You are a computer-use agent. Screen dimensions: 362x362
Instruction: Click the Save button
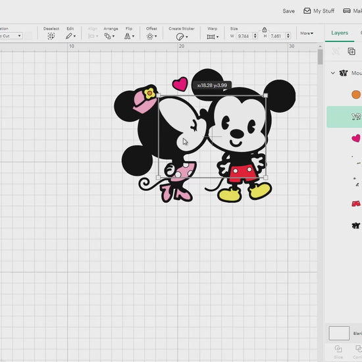(x=288, y=11)
